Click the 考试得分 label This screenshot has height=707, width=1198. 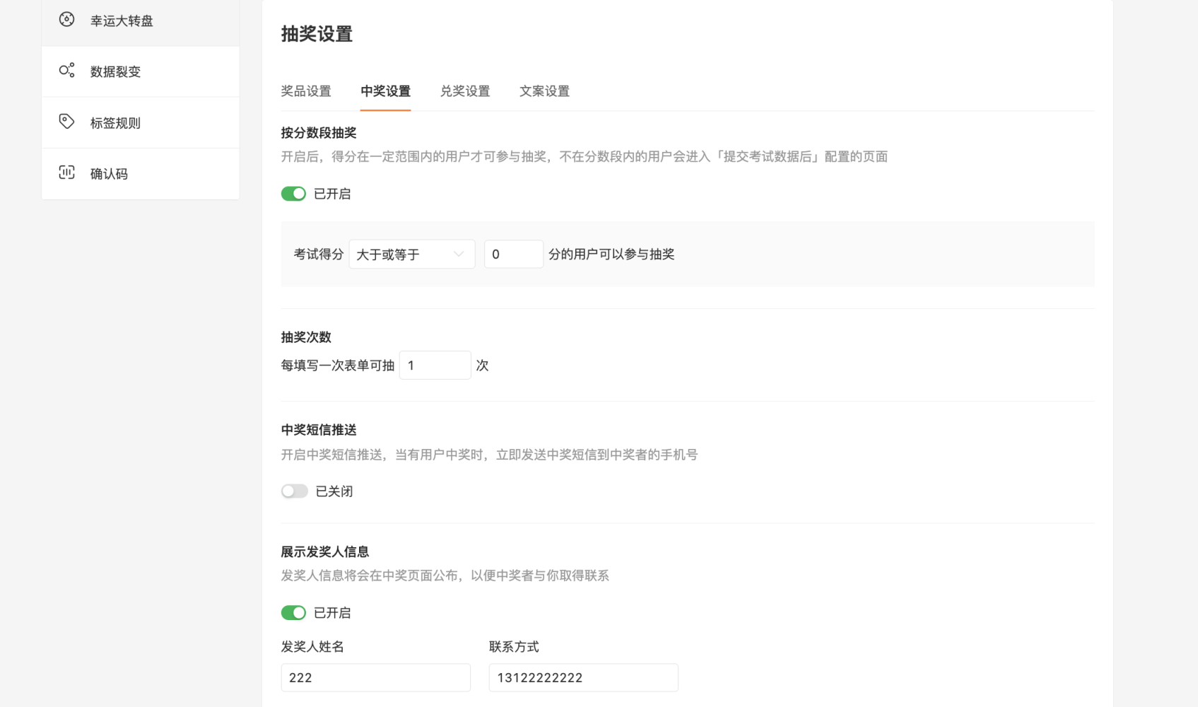click(x=319, y=255)
